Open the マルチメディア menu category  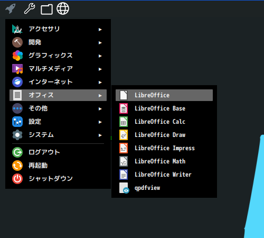pos(58,69)
